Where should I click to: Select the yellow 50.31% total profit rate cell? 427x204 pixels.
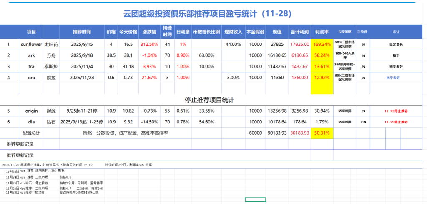[x=322, y=133]
